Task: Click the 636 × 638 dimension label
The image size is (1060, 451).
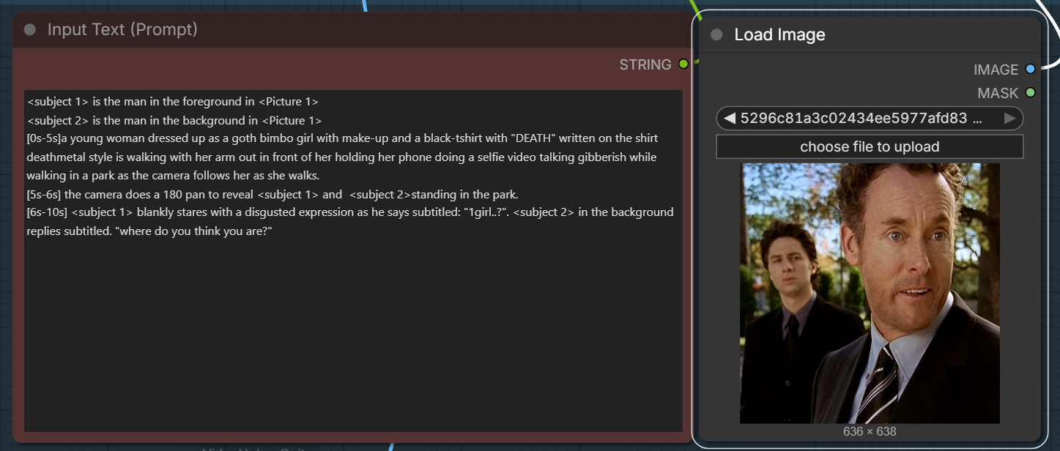Action: click(870, 431)
